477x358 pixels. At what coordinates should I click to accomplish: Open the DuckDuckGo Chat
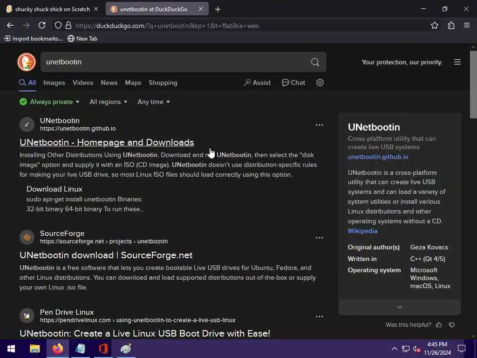293,83
